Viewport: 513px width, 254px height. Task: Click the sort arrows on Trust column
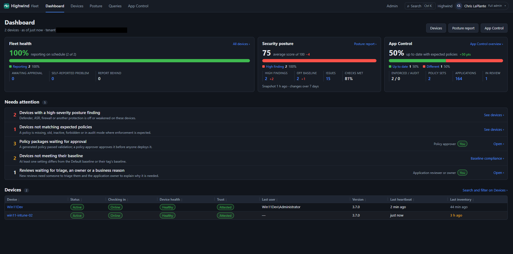(226, 200)
